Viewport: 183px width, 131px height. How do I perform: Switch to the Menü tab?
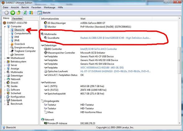pos(6,18)
